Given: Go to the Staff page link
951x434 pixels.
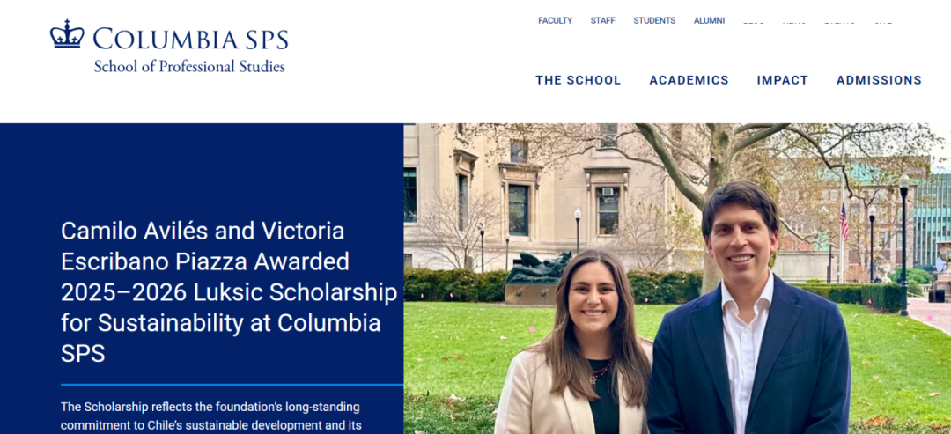Looking at the screenshot, I should pyautogui.click(x=603, y=20).
